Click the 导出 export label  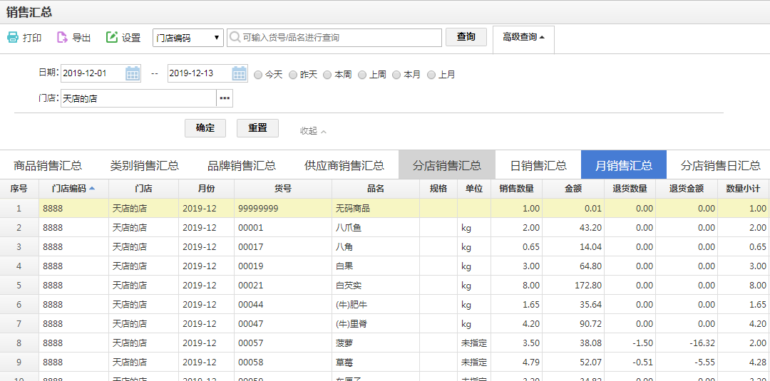pyautogui.click(x=81, y=38)
